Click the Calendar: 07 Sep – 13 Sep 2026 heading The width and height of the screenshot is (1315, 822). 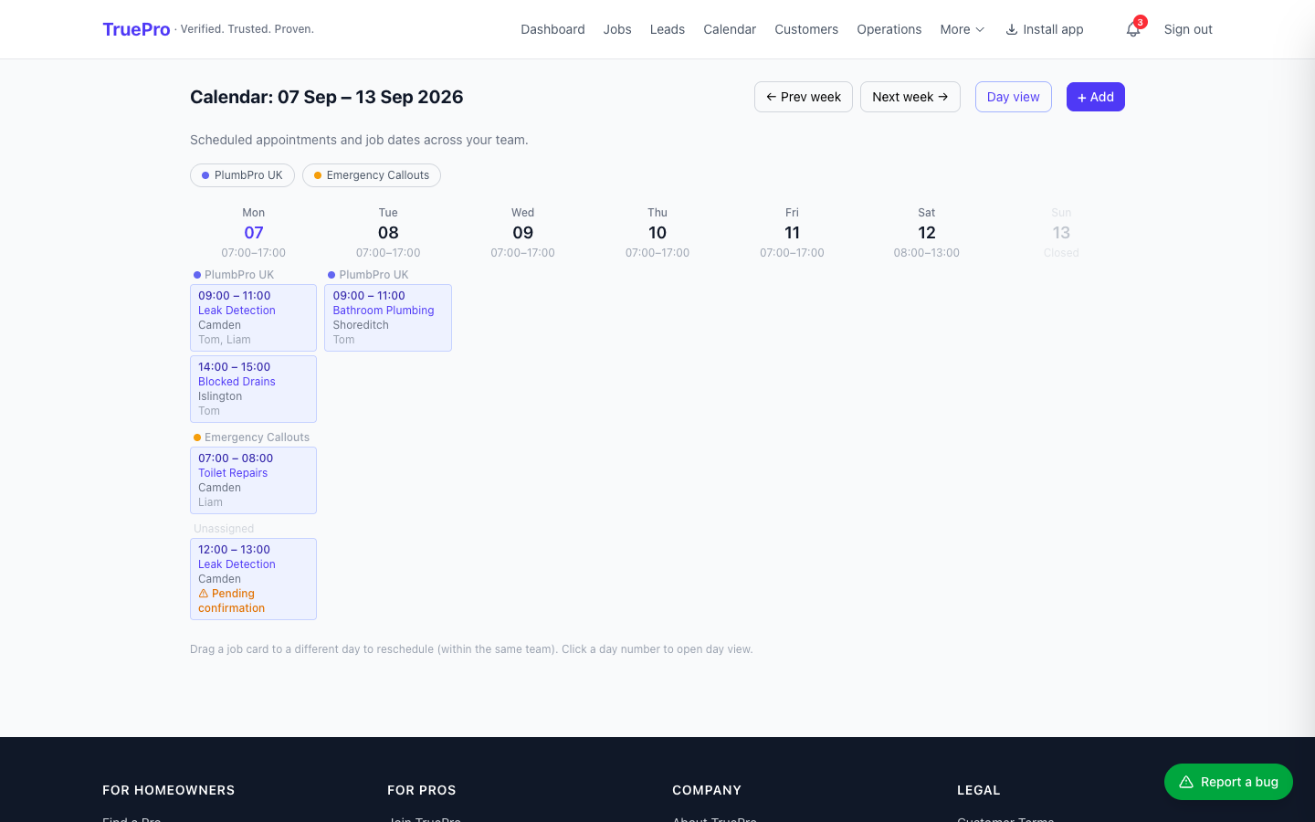point(327,97)
